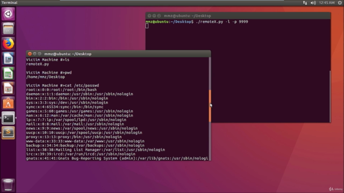Click the 'Victim Machine #>ls' line
Image resolution: width=344 pixels, height=193 pixels.
tap(48, 60)
